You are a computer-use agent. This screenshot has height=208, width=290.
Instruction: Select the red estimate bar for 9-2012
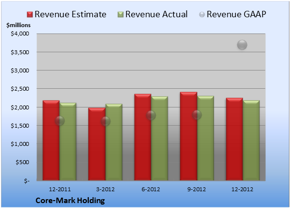[x=188, y=136]
